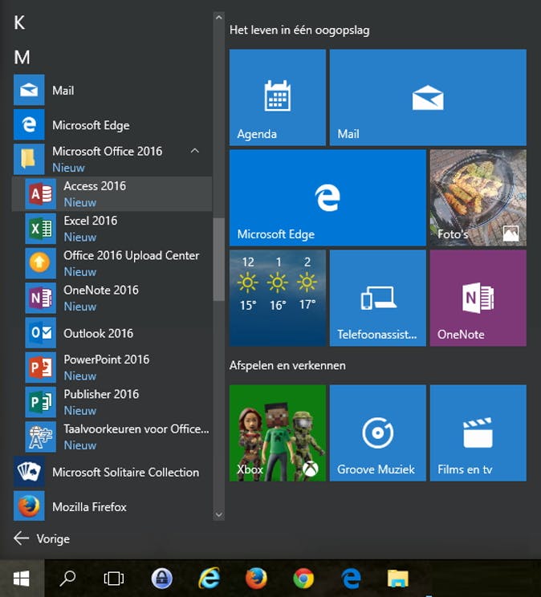Open the Groove Muziek tile
This screenshot has height=597, width=541.
(x=376, y=433)
